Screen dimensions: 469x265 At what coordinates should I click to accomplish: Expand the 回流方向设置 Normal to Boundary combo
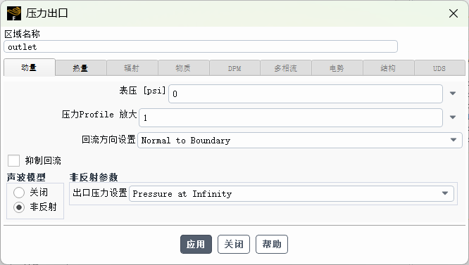pyautogui.click(x=300, y=141)
